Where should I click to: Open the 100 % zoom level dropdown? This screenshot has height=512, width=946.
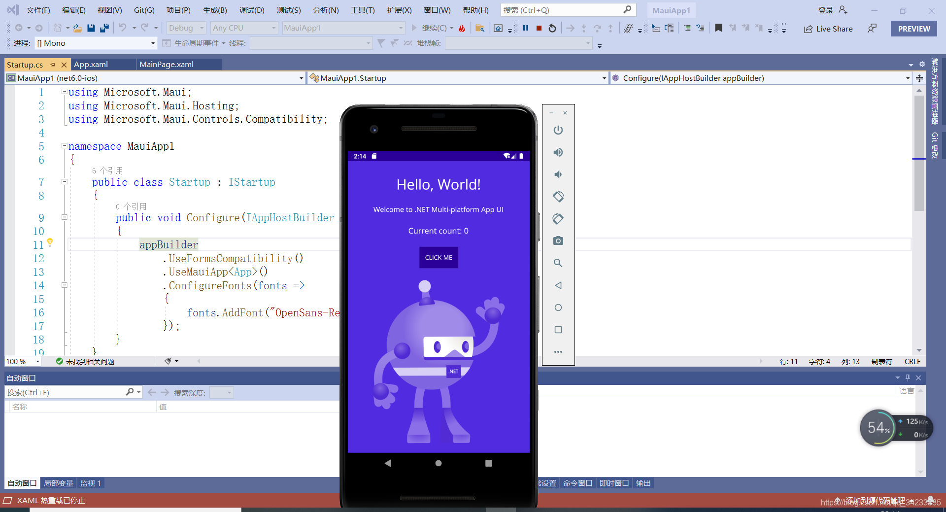point(23,361)
